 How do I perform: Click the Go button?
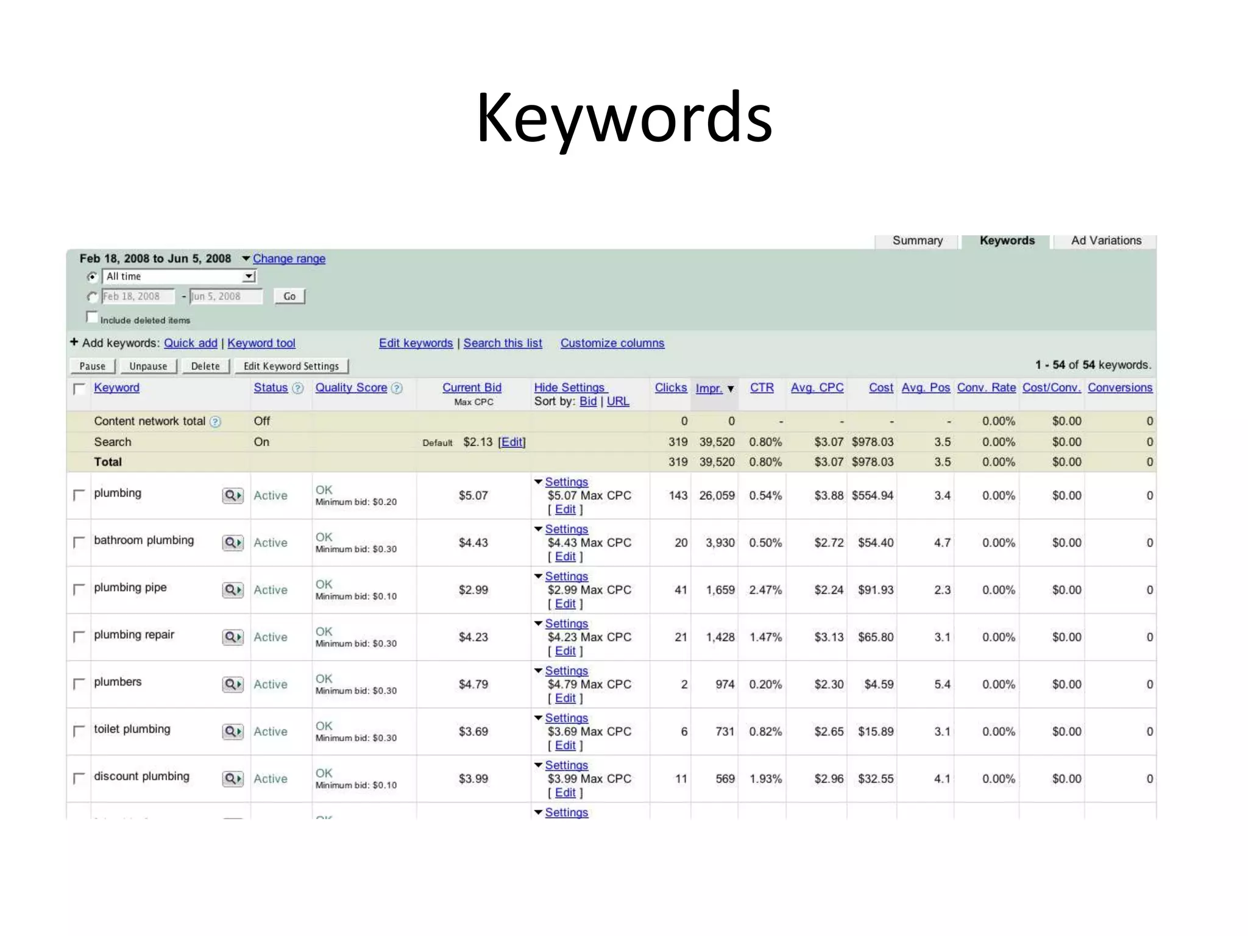coord(289,297)
